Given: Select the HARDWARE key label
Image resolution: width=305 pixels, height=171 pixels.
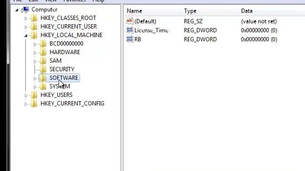Looking at the screenshot, I should pos(65,52).
